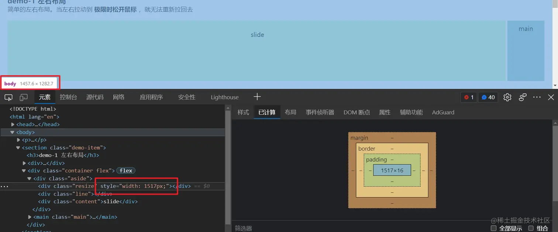Toggle device emulation icon
Viewport: 558px width, 232px height.
24,97
